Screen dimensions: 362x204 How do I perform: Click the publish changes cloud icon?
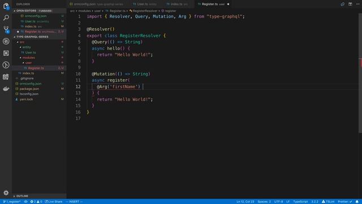25,202
